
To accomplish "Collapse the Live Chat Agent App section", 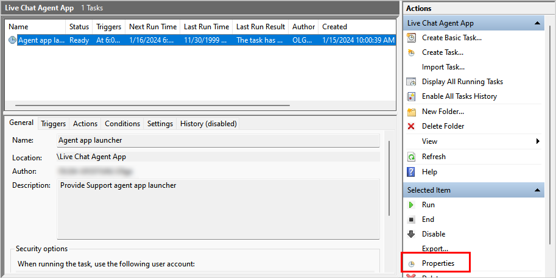I will pos(537,23).
